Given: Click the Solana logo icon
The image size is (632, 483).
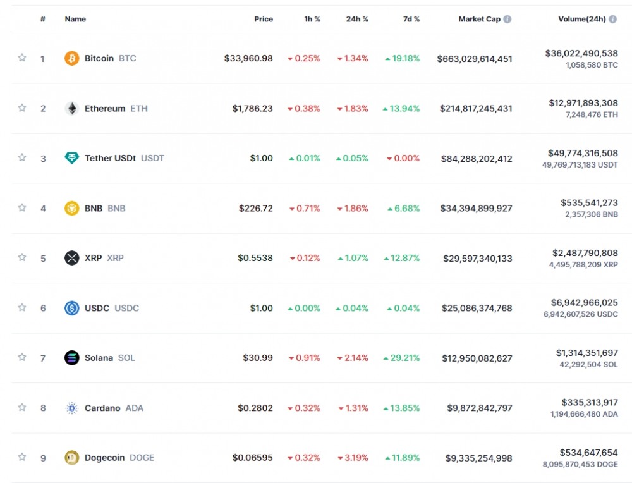Looking at the screenshot, I should point(72,358).
